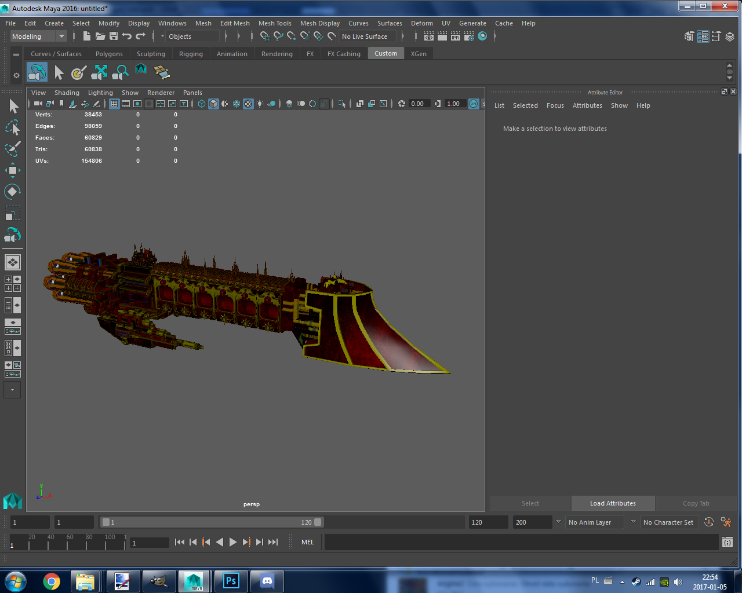Open the No Character Set dropdown
The image size is (742, 593).
point(669,522)
